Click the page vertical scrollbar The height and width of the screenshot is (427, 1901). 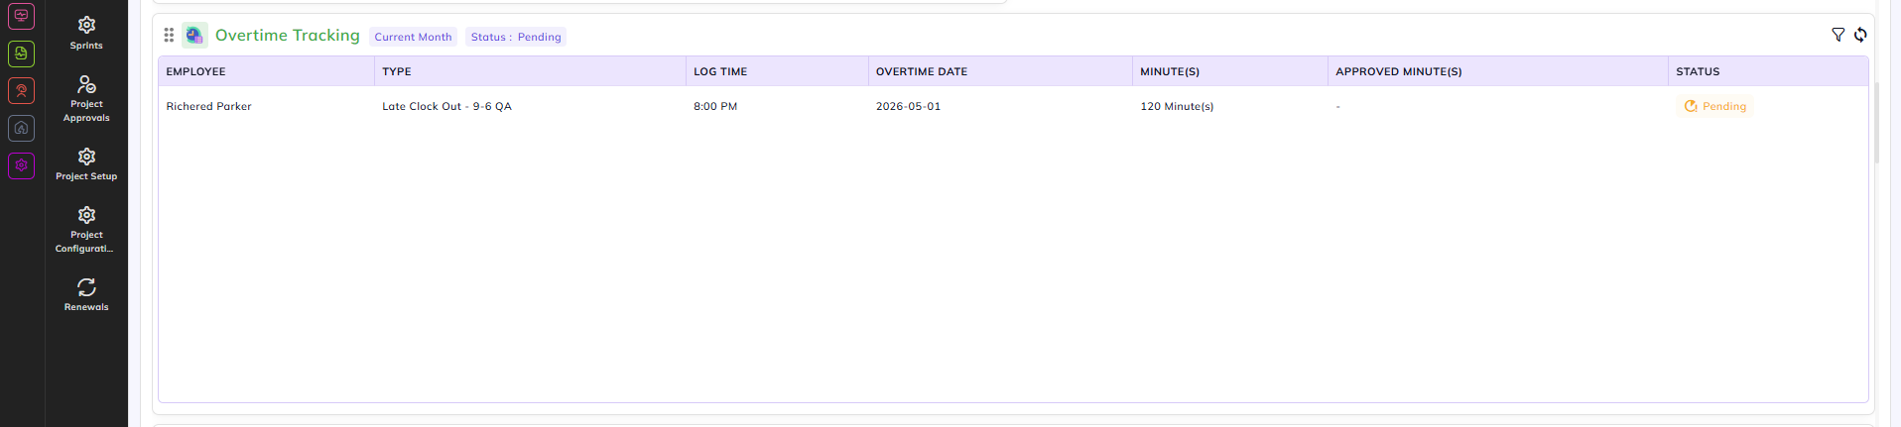1877,123
